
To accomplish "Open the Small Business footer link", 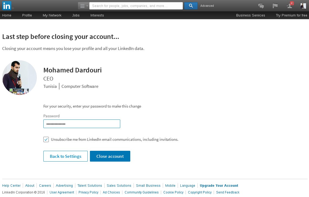I will pyautogui.click(x=148, y=186).
